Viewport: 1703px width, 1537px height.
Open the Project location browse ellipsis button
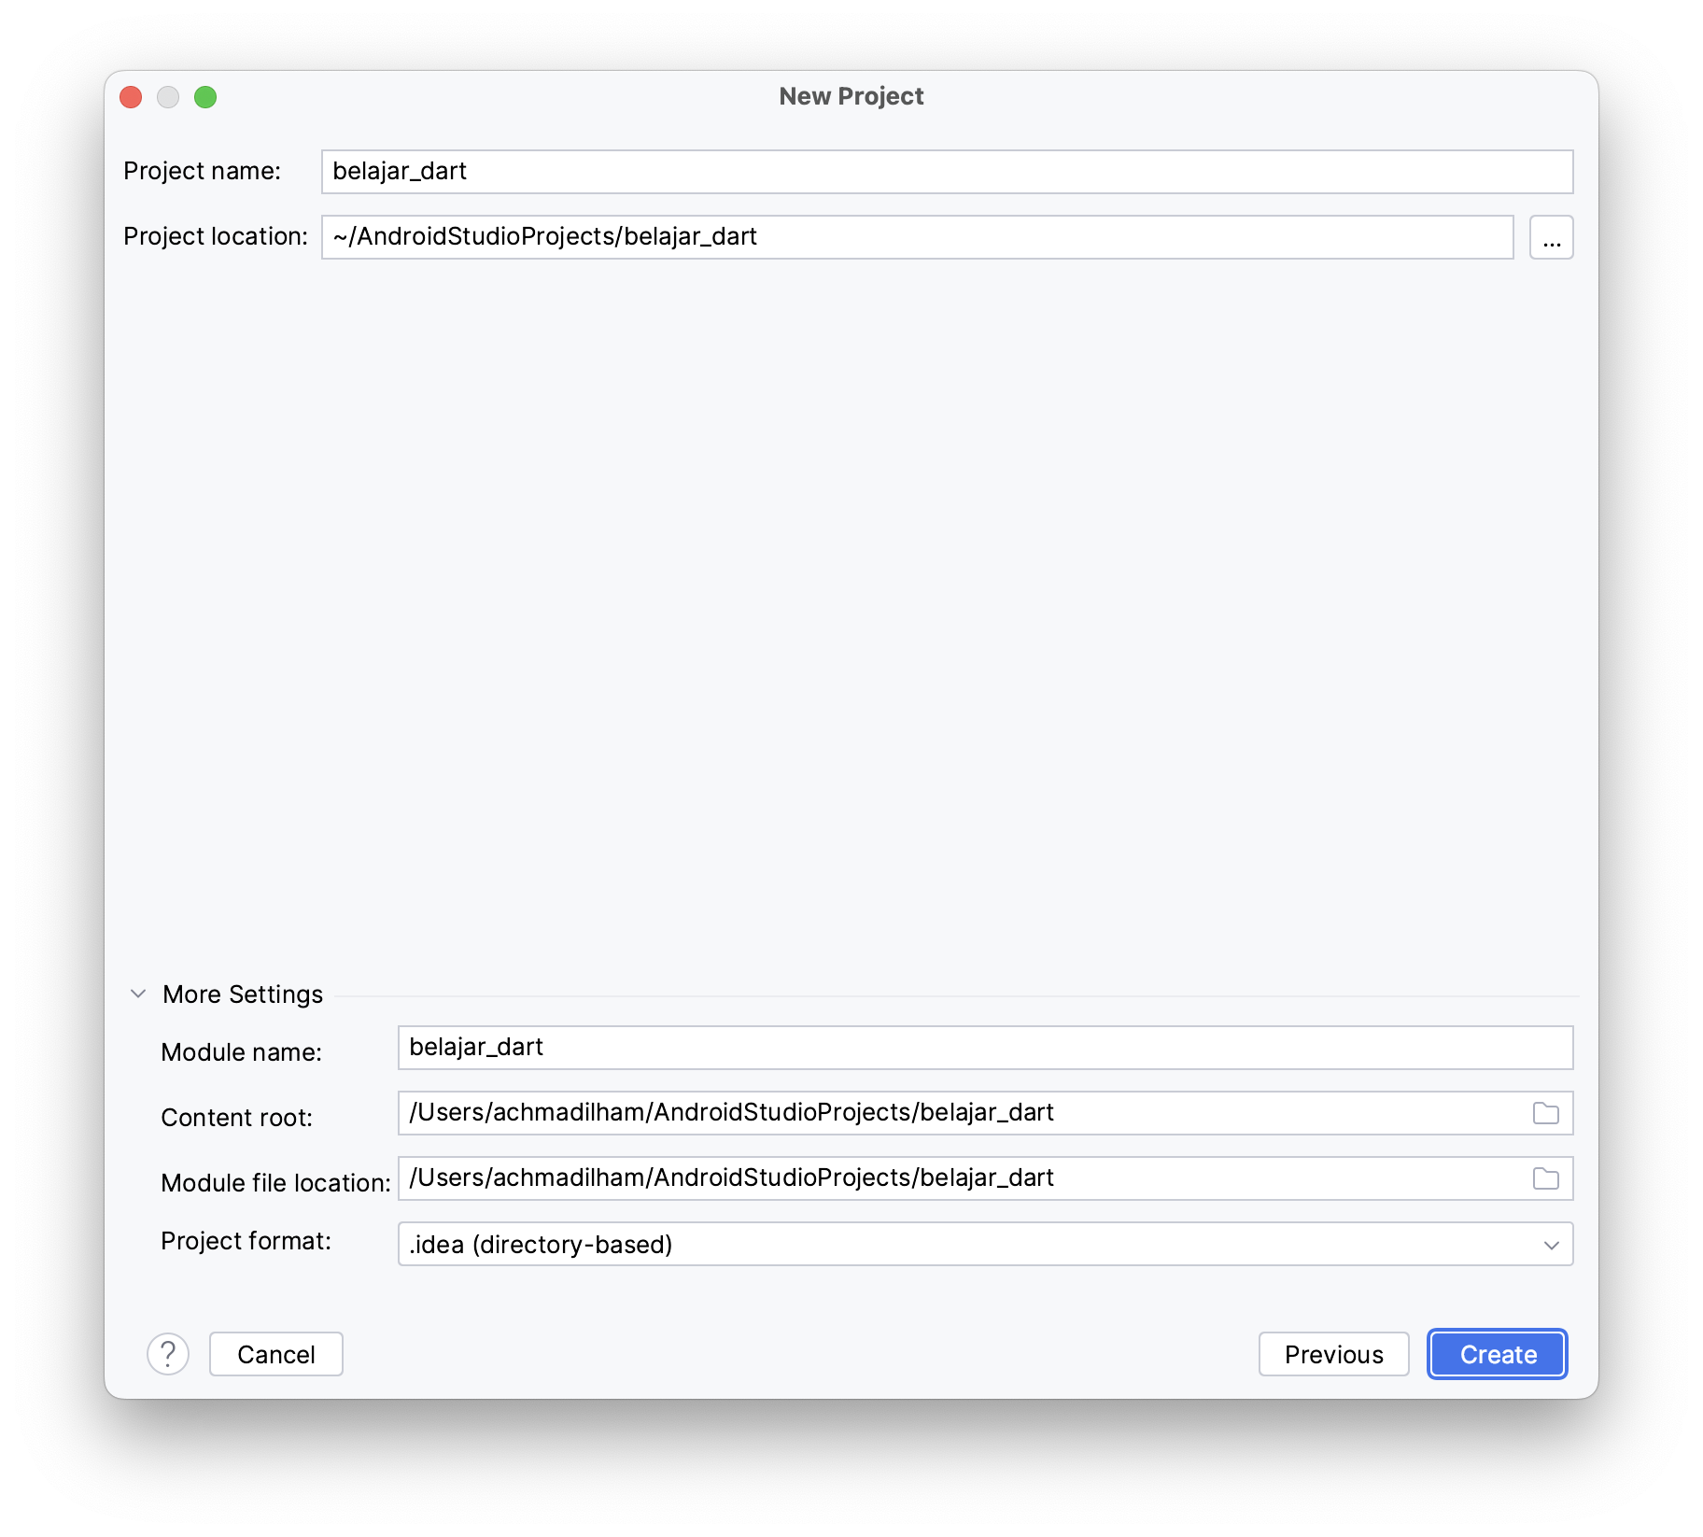1551,237
